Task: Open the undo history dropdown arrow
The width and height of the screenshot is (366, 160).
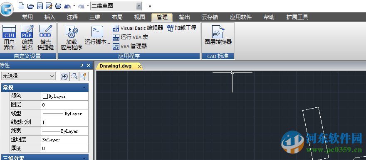Action: pos(74,6)
